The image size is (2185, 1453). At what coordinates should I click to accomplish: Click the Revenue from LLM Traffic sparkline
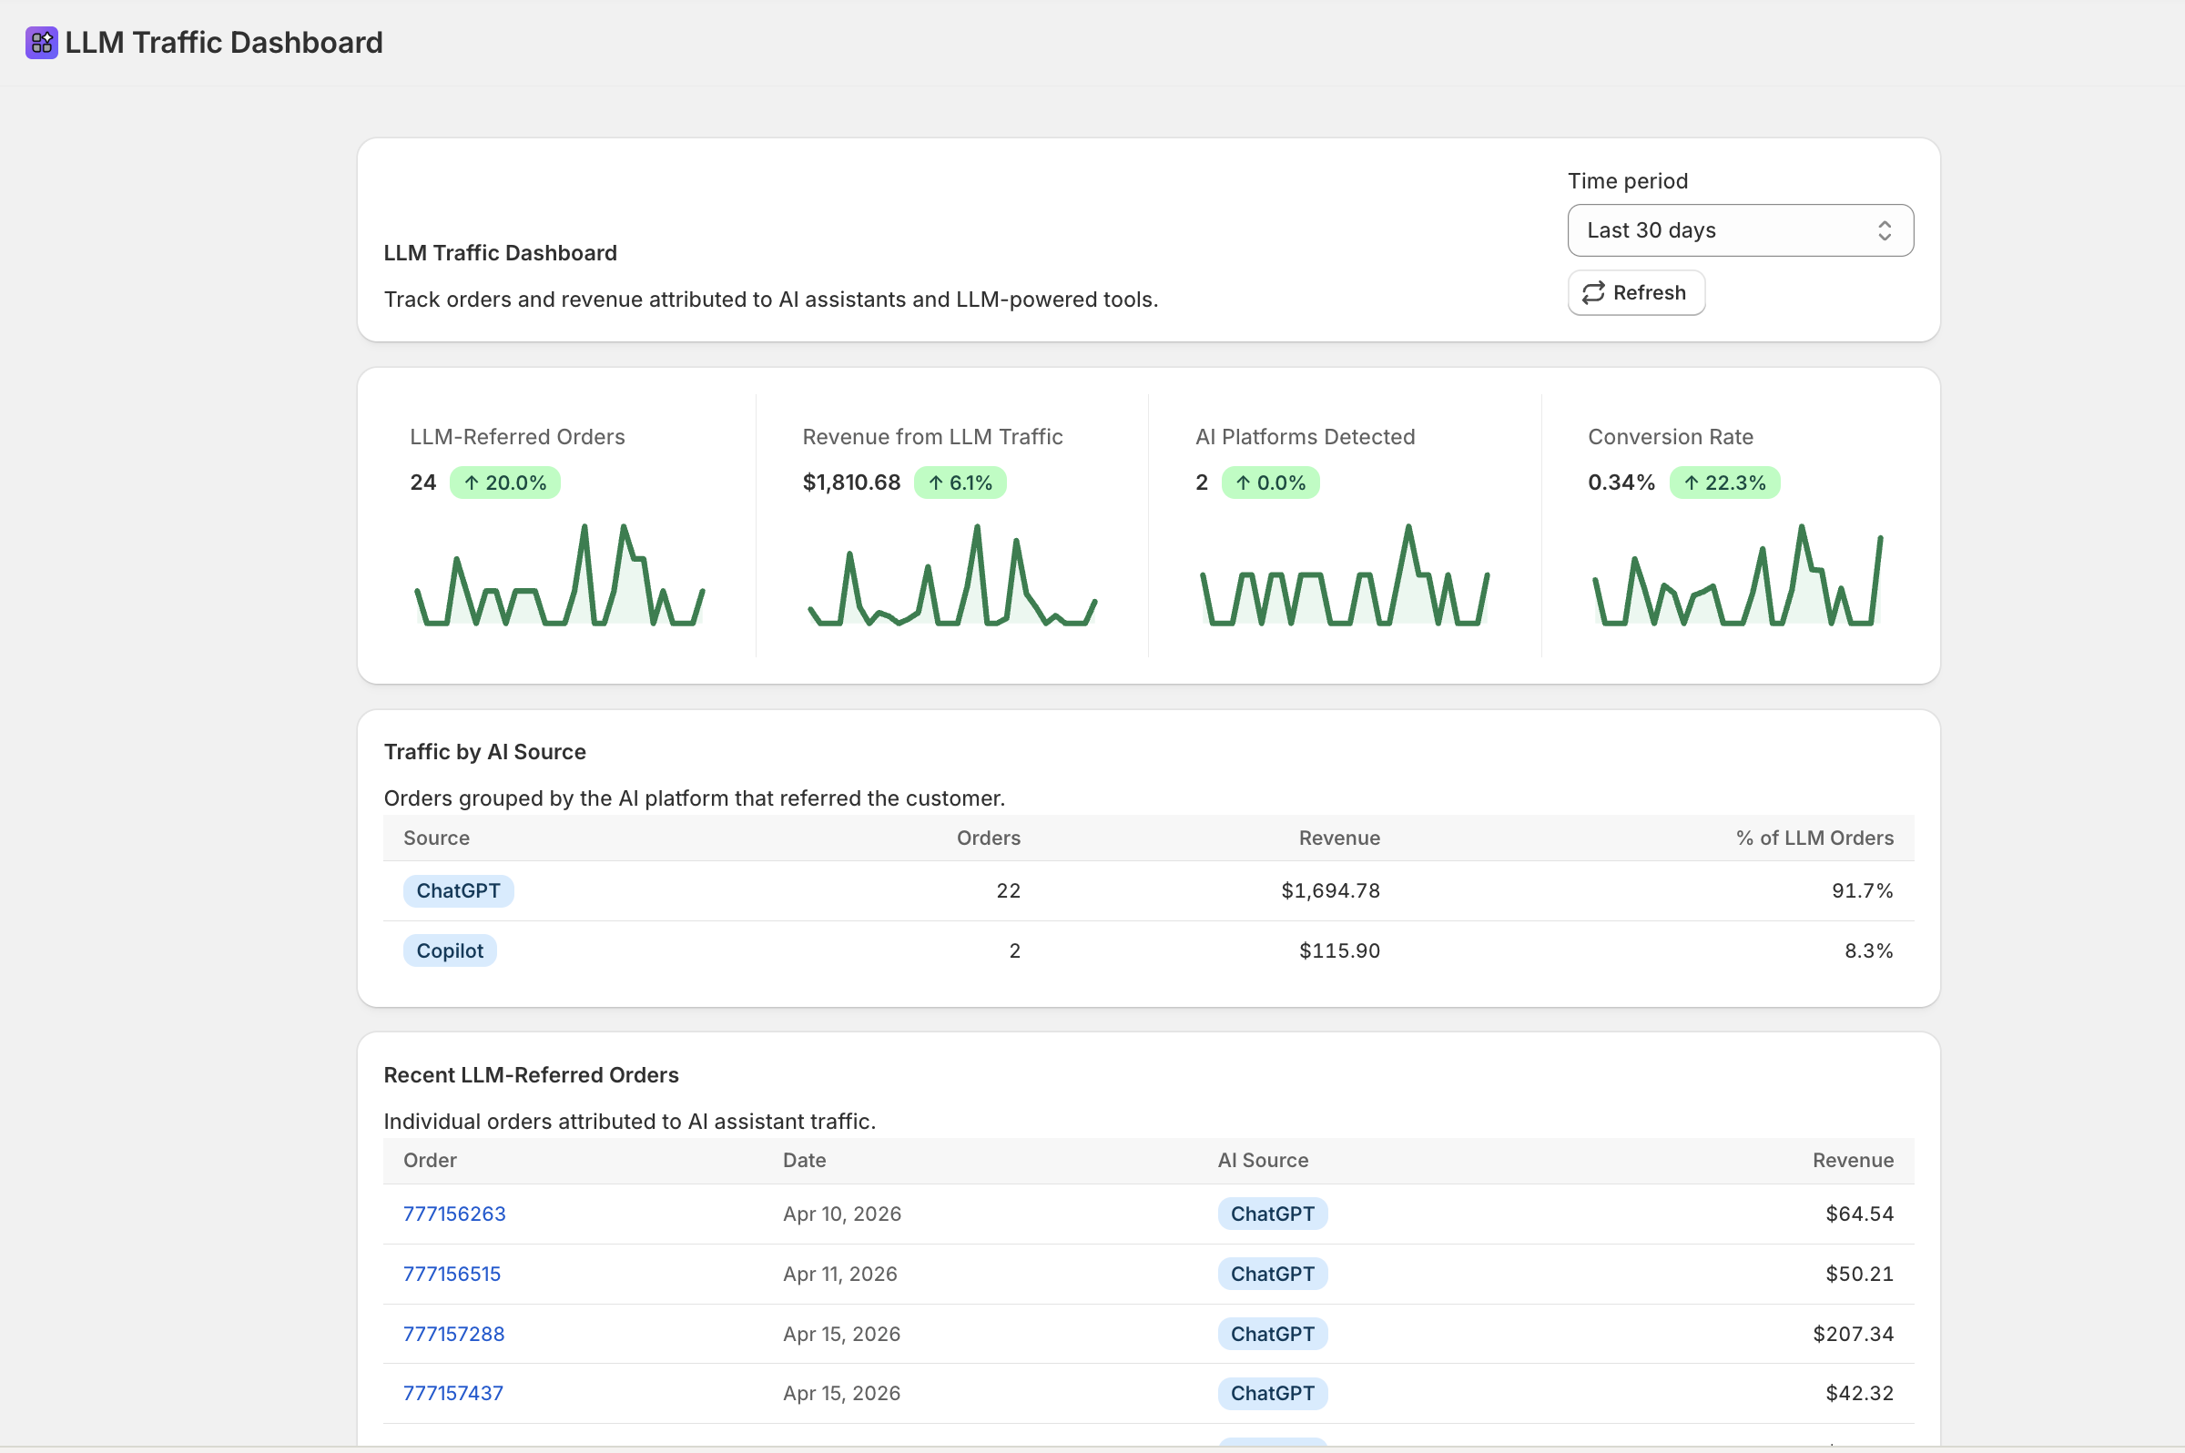pos(952,575)
